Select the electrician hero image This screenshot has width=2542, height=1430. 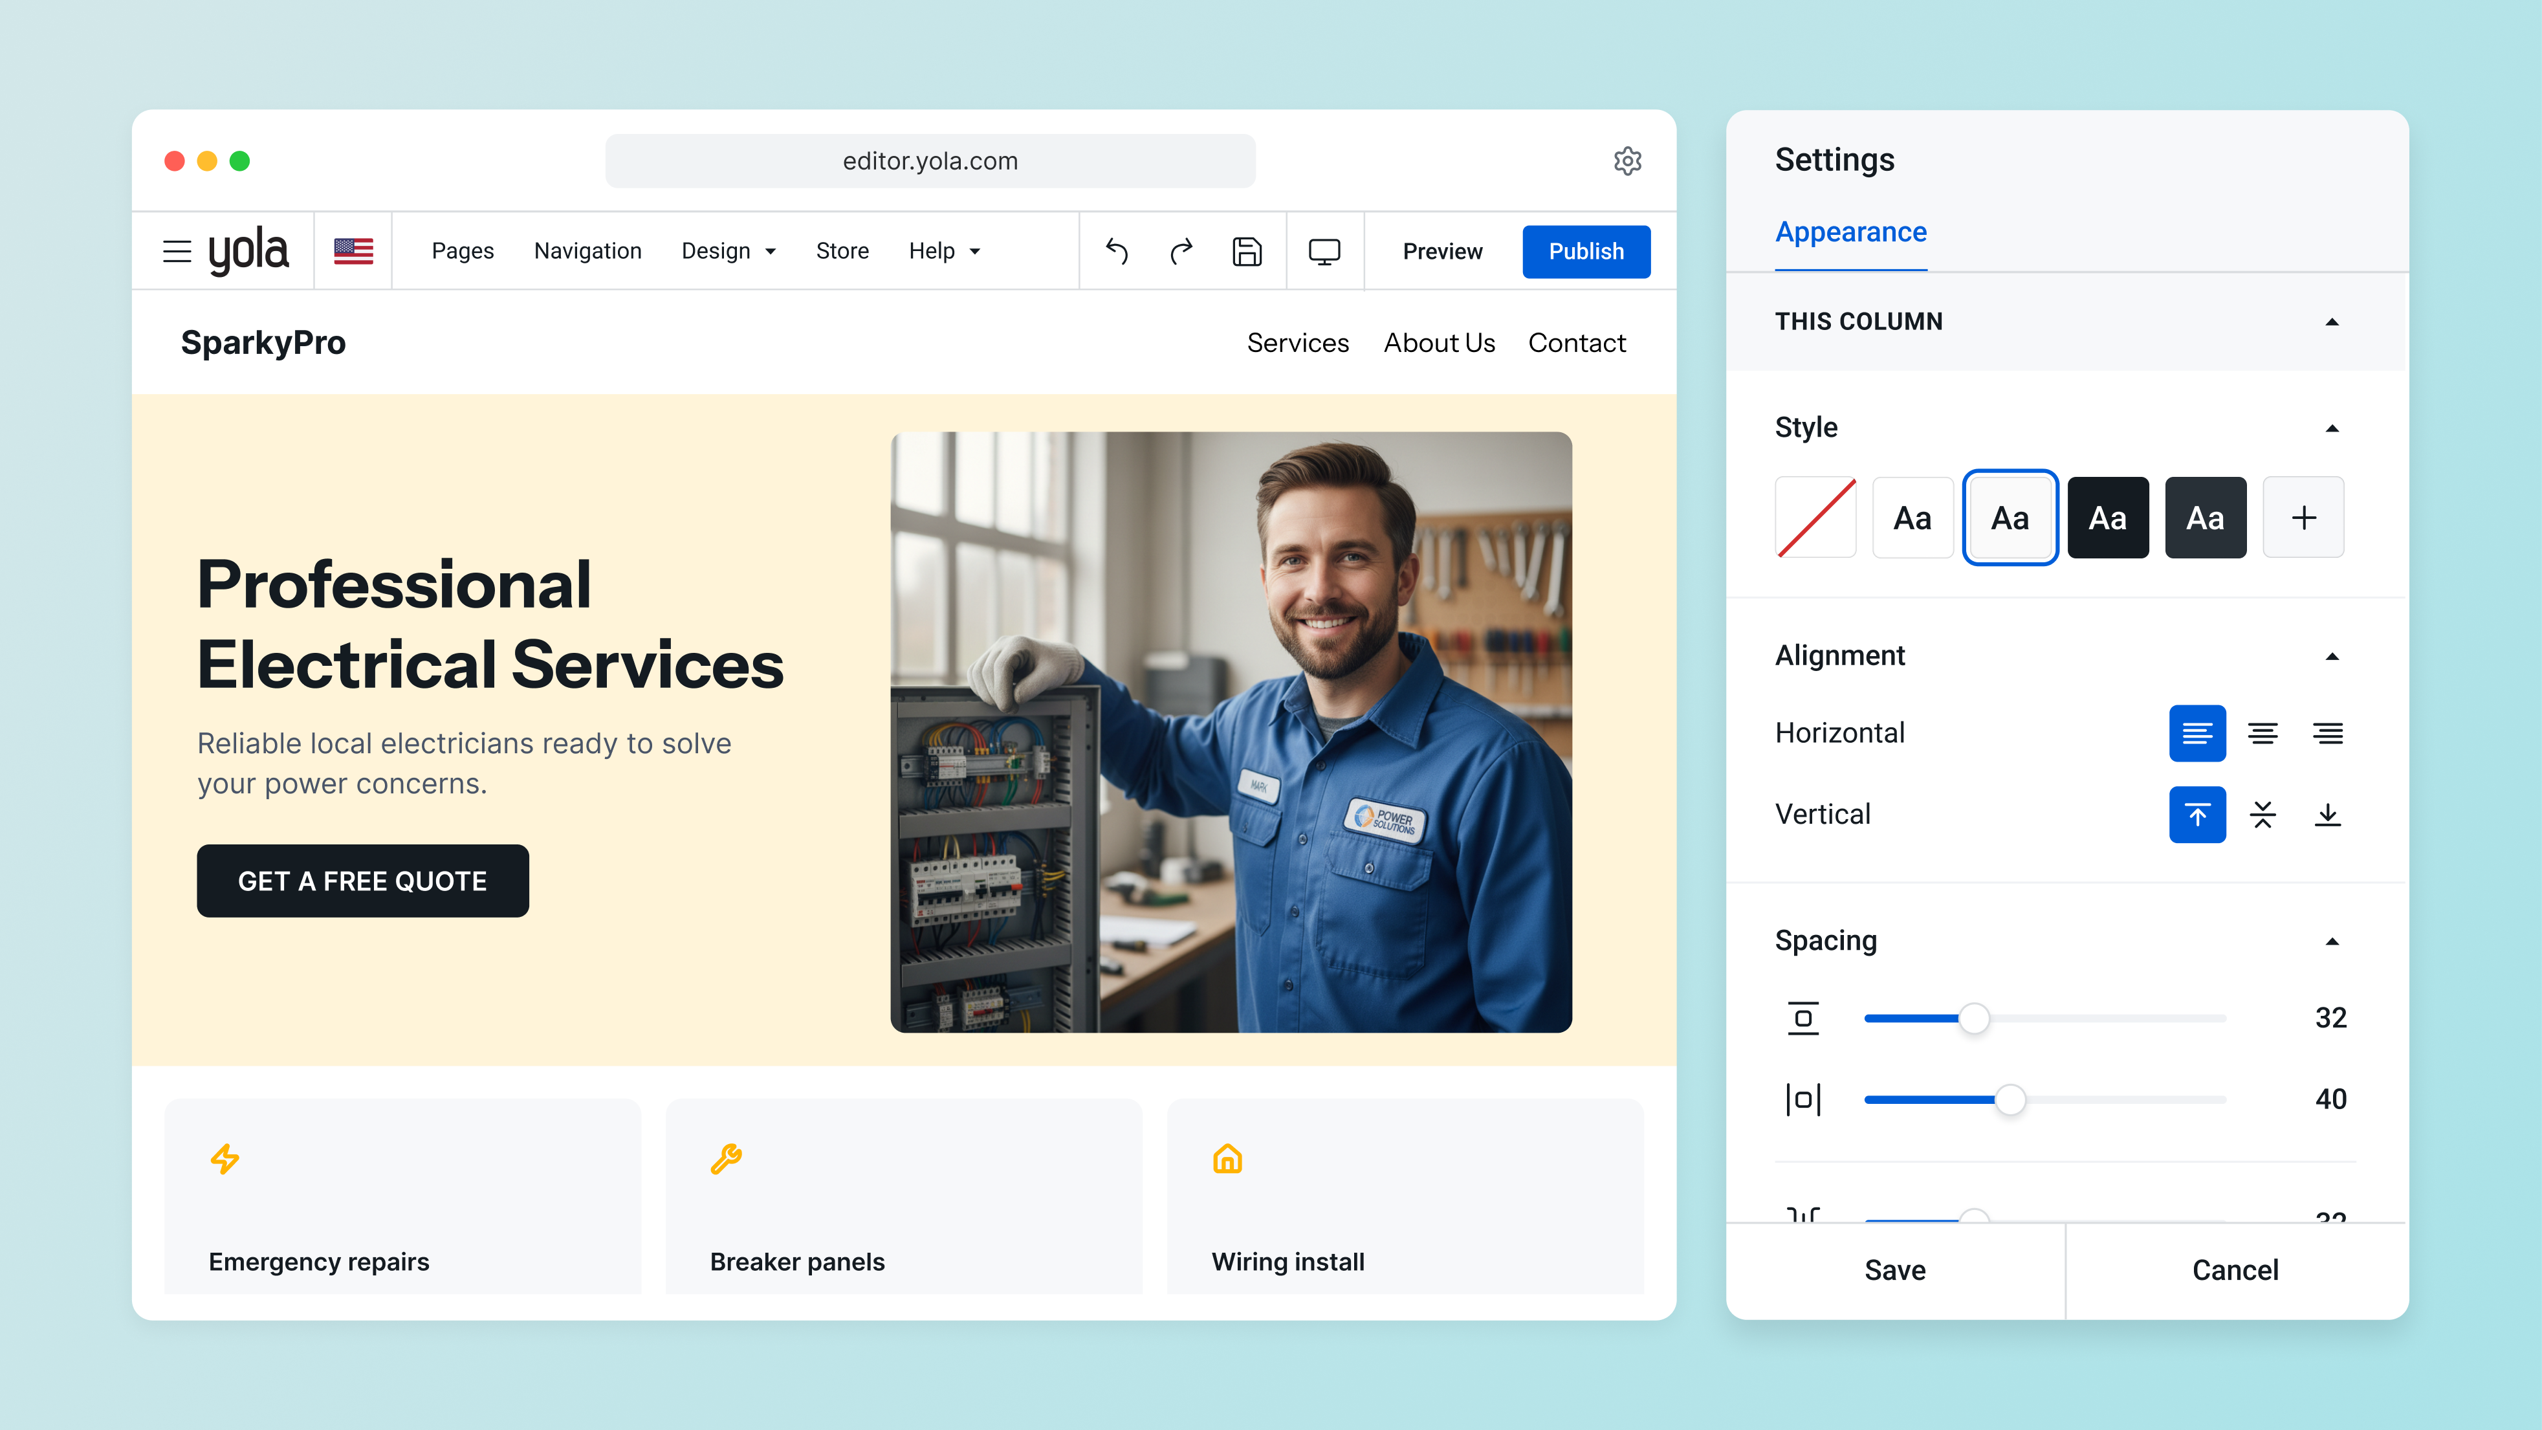click(x=1231, y=732)
